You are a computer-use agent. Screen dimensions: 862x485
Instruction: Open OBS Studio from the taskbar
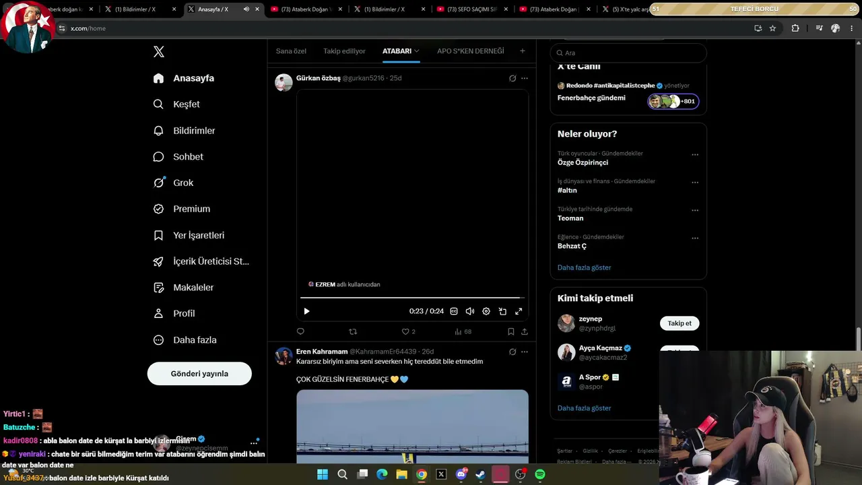coord(520,474)
